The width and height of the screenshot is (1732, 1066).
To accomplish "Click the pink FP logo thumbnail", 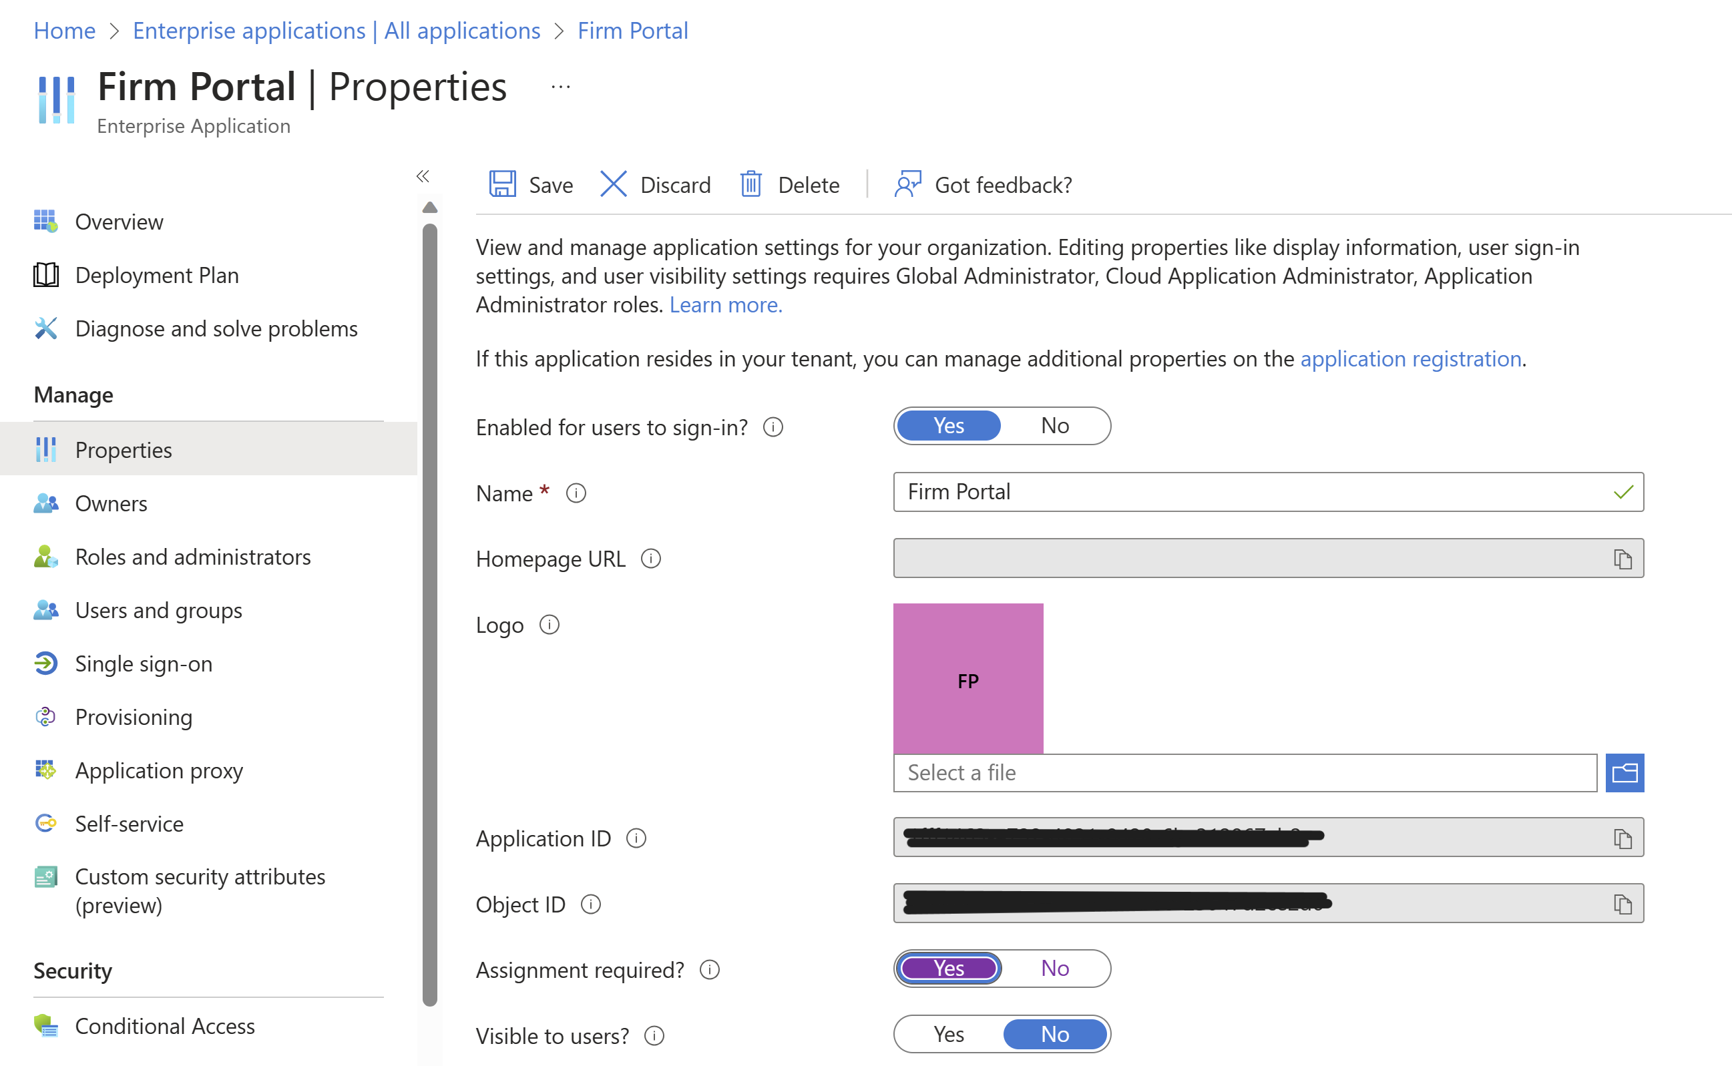I will point(968,678).
